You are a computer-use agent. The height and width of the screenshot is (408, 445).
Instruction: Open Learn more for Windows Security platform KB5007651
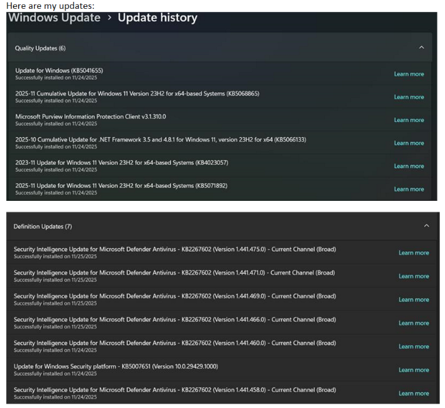click(414, 370)
